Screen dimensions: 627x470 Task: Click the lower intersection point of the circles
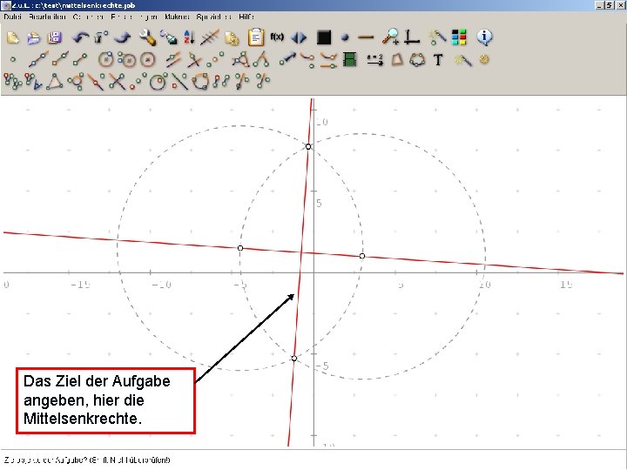point(294,359)
